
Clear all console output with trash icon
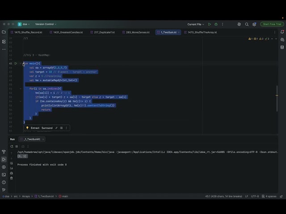pyautogui.click(x=12, y=178)
